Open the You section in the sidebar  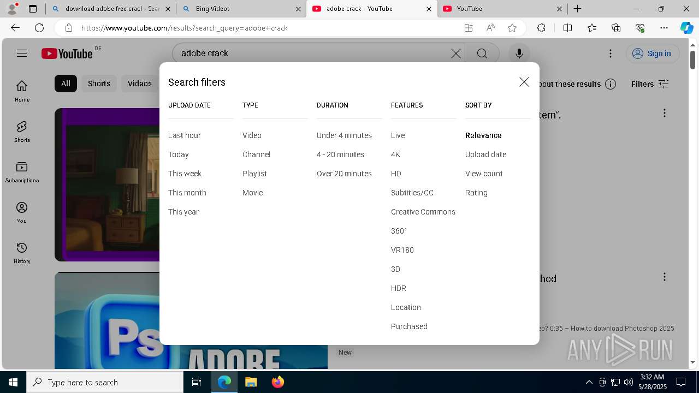[22, 212]
